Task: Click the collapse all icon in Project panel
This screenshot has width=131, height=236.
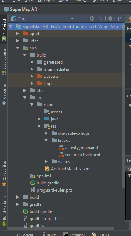Action: coord(100,19)
